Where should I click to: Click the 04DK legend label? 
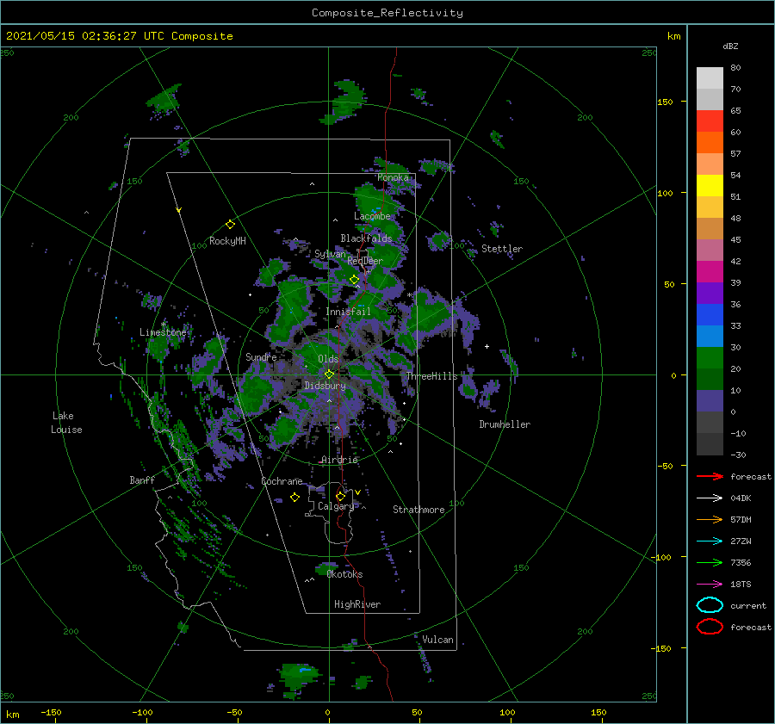(x=741, y=498)
